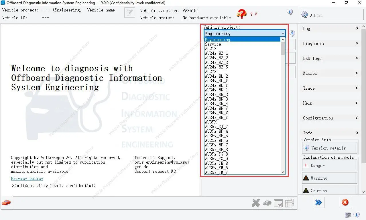The width and height of the screenshot is (366, 220).
Task: Choose AU21X from the project list
Action: click(242, 49)
